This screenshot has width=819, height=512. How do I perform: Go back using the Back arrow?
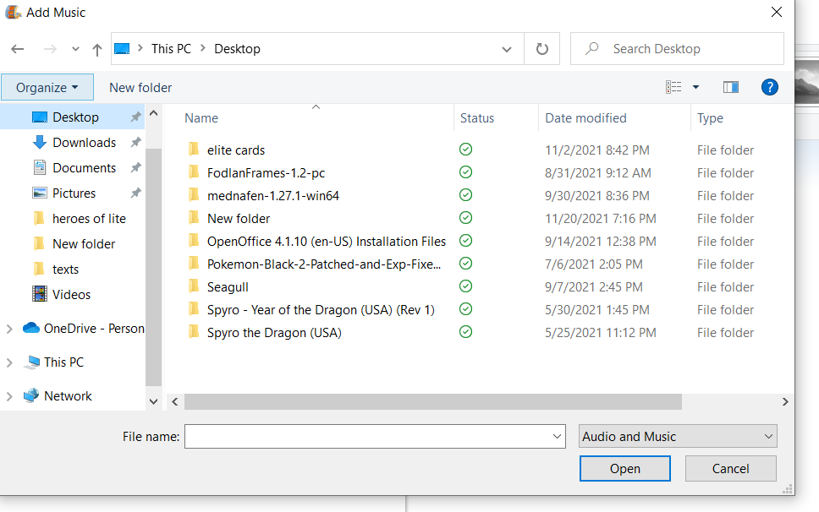point(17,49)
